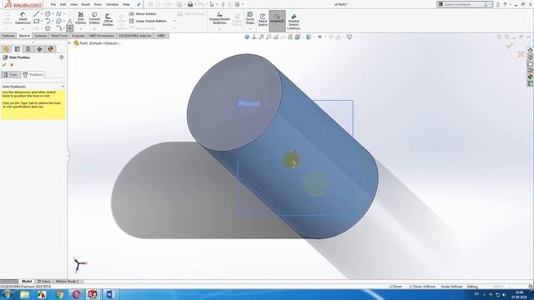The width and height of the screenshot is (534, 300).
Task: Click the Print icon in title toolbar
Action: point(190,4)
